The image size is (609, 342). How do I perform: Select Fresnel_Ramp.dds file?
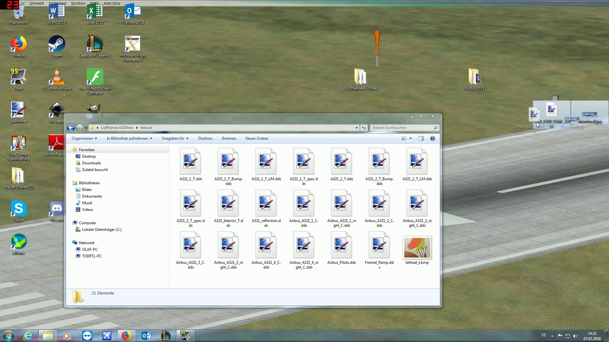point(379,250)
